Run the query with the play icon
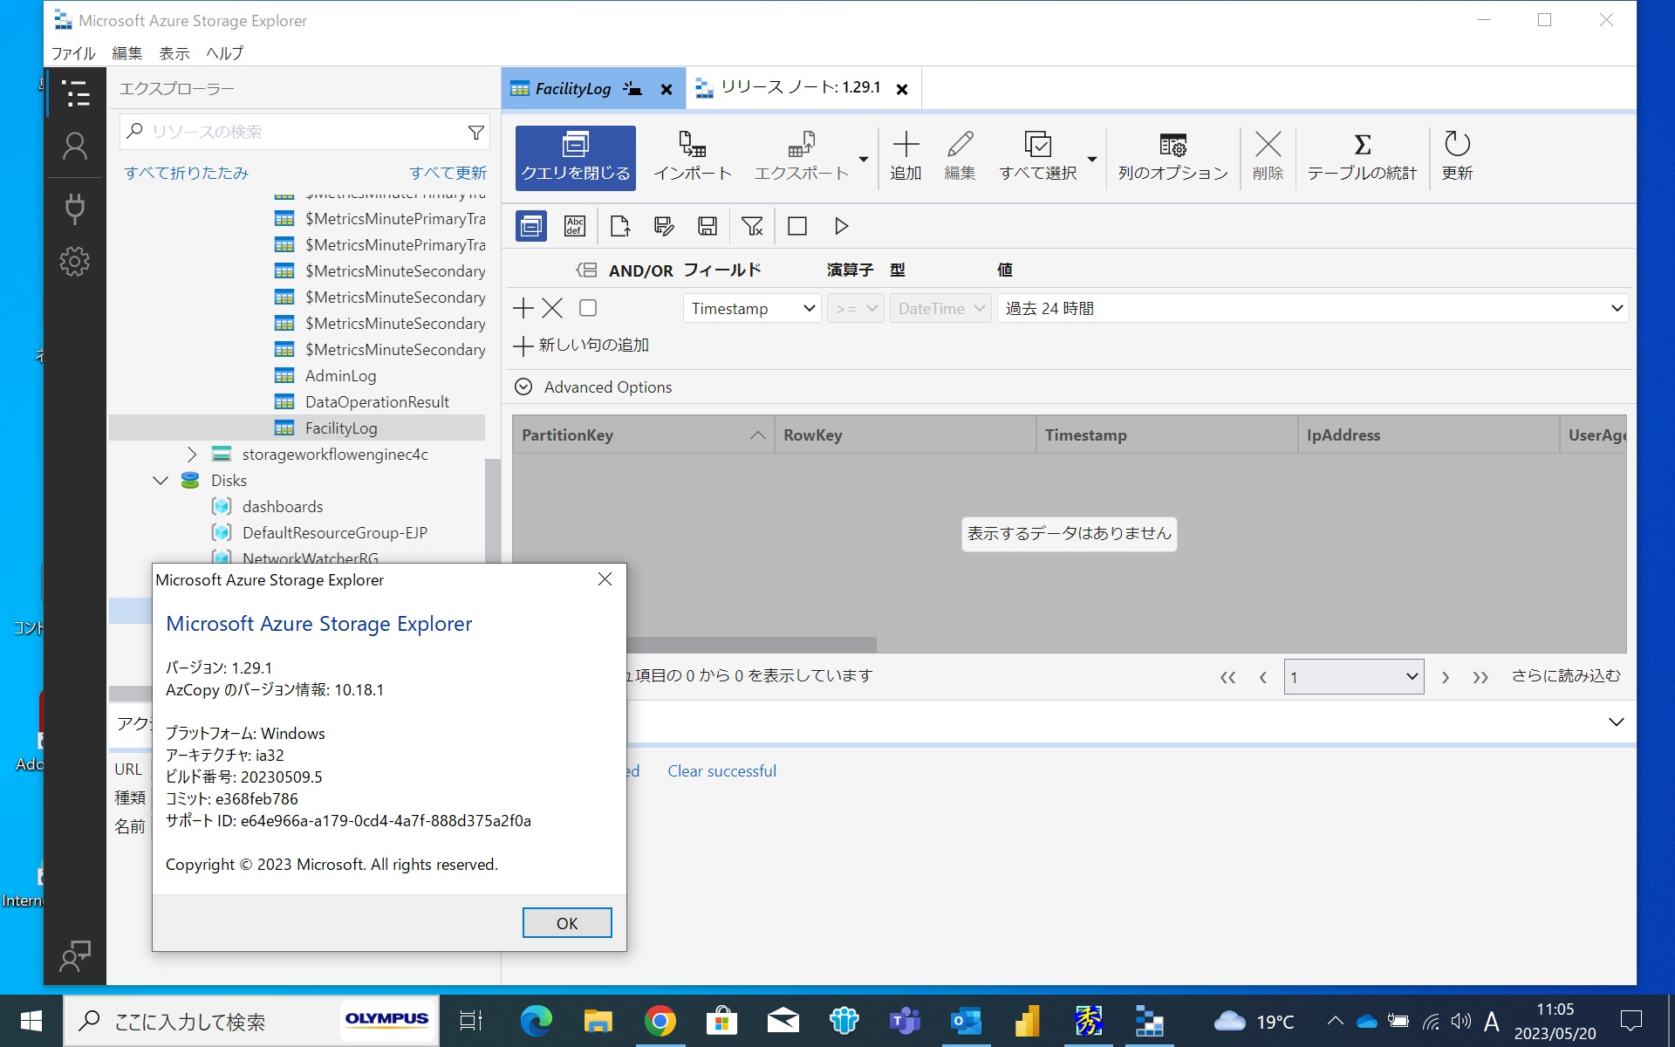Viewport: 1675px width, 1047px height. 840,226
